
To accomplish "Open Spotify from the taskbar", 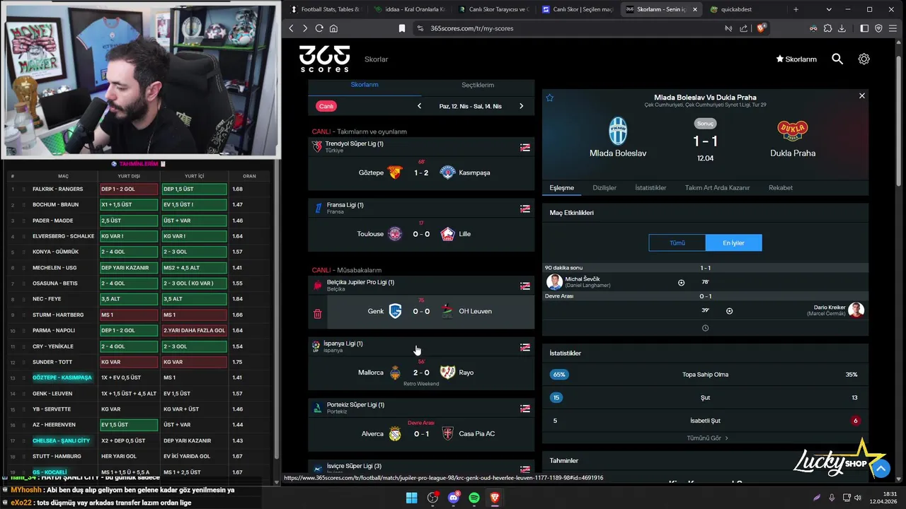I will [474, 498].
